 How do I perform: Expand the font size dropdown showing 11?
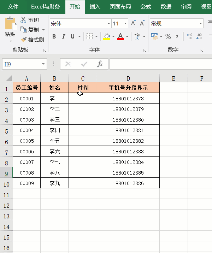125,24
